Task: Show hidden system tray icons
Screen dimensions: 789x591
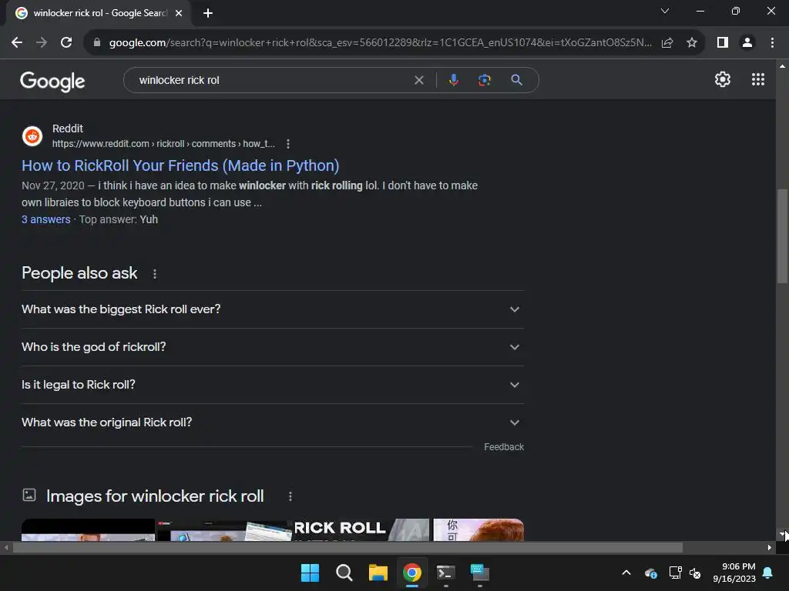Action: click(x=626, y=573)
